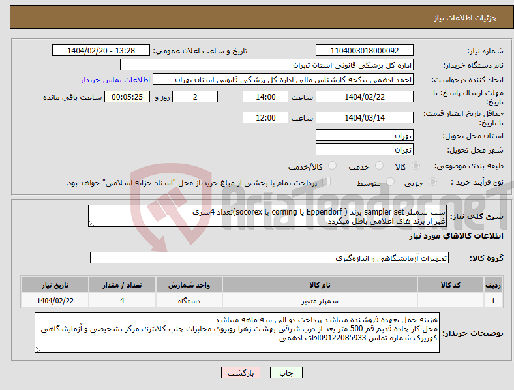Click the گروه کالا label
514x390 pixels.
coord(487,258)
